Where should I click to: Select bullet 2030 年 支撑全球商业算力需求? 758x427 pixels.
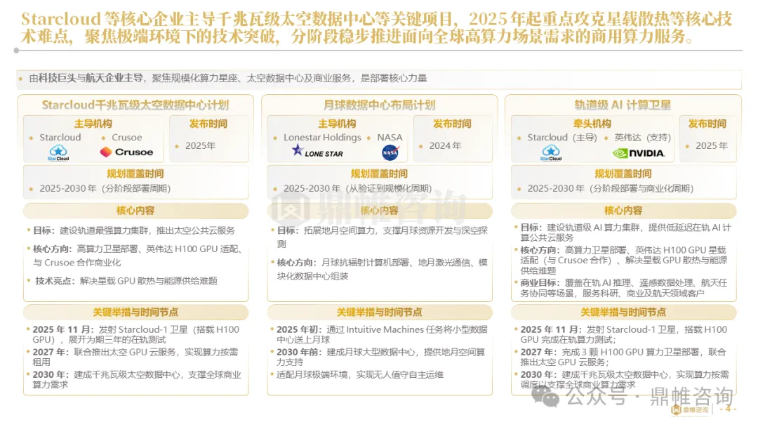(137, 380)
